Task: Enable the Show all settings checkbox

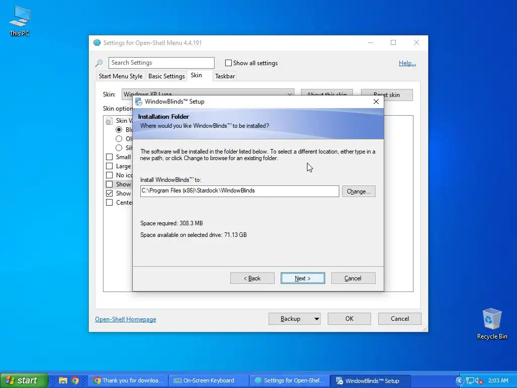Action: click(228, 63)
